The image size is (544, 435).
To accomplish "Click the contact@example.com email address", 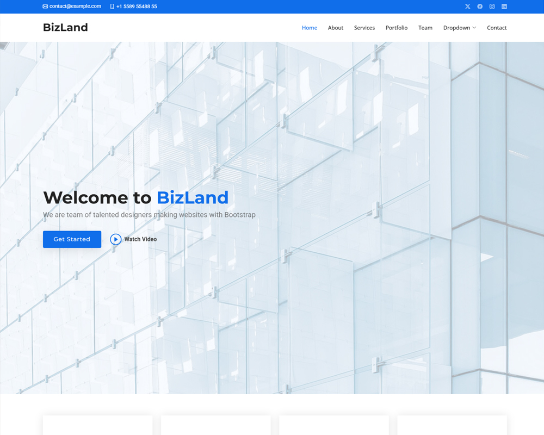I will coord(75,7).
